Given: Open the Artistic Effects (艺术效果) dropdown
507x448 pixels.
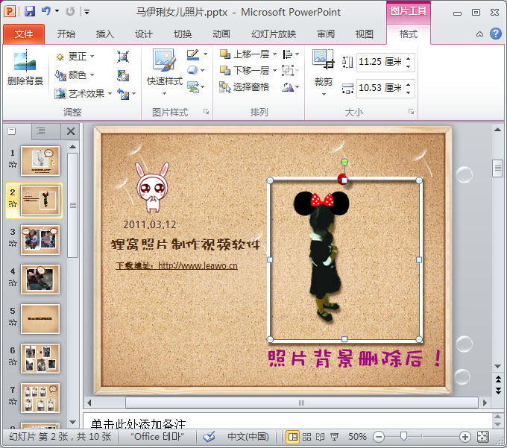Looking at the screenshot, I should point(84,93).
